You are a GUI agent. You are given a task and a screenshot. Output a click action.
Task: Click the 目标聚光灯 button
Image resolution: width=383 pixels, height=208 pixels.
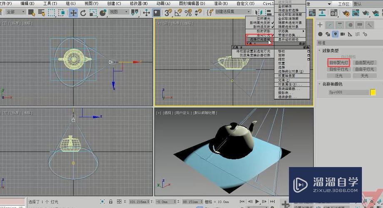click(339, 63)
